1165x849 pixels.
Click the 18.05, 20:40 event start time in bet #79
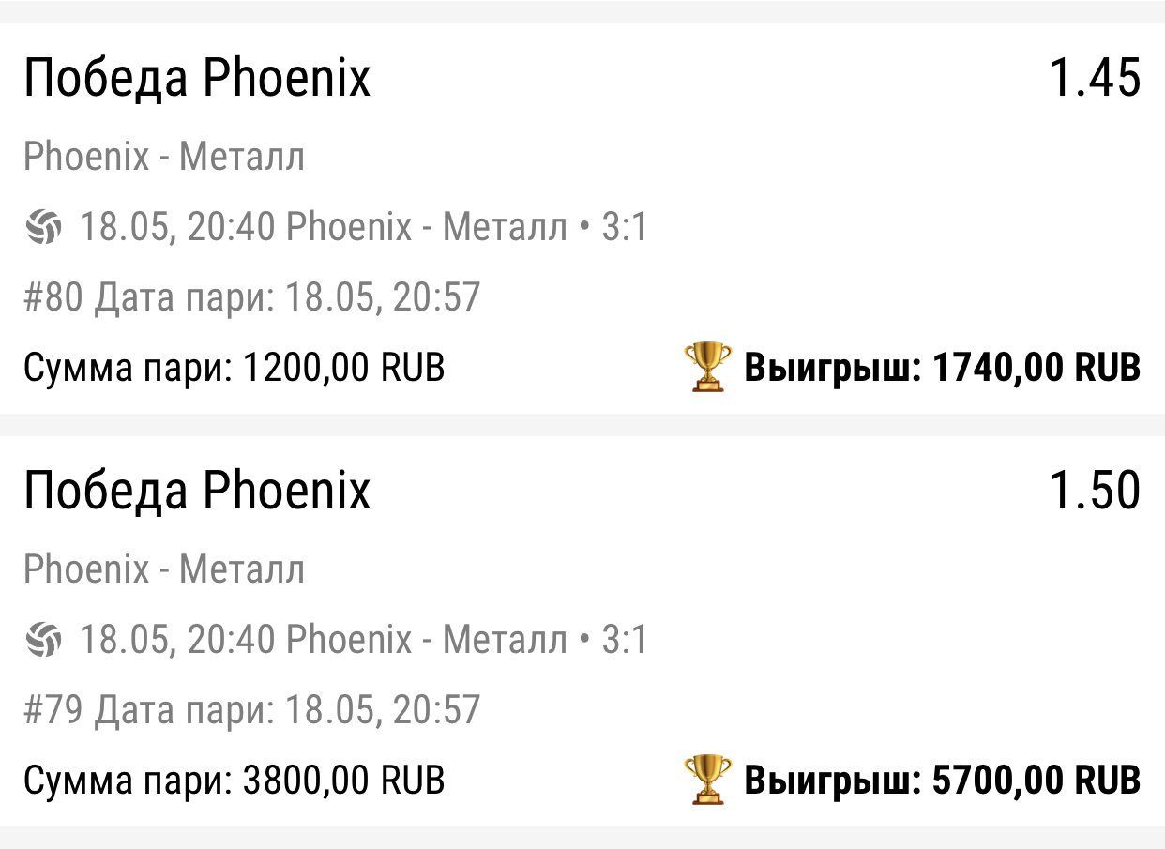tap(178, 641)
